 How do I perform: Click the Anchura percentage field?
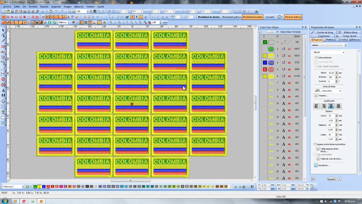click(331, 77)
